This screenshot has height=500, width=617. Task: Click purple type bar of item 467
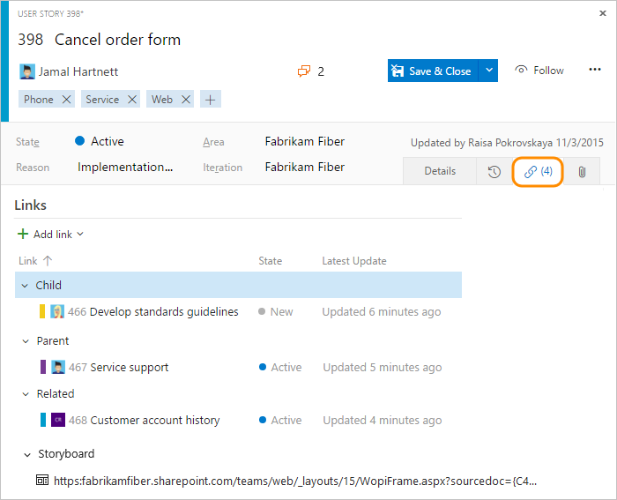pyautogui.click(x=43, y=367)
